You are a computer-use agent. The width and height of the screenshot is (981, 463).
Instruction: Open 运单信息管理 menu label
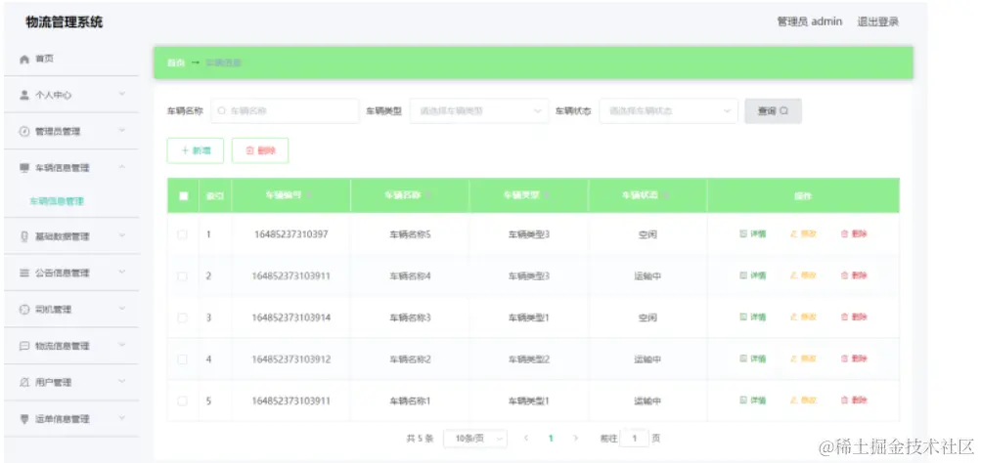coord(62,419)
